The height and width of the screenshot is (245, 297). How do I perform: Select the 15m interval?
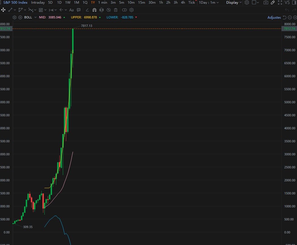(x=141, y=3)
